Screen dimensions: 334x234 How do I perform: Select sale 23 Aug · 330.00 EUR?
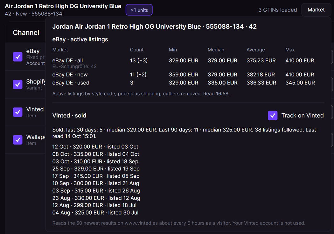(96, 198)
